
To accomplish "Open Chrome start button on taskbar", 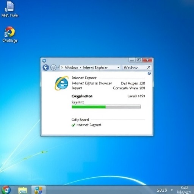I will pyautogui.click(x=6, y=190).
